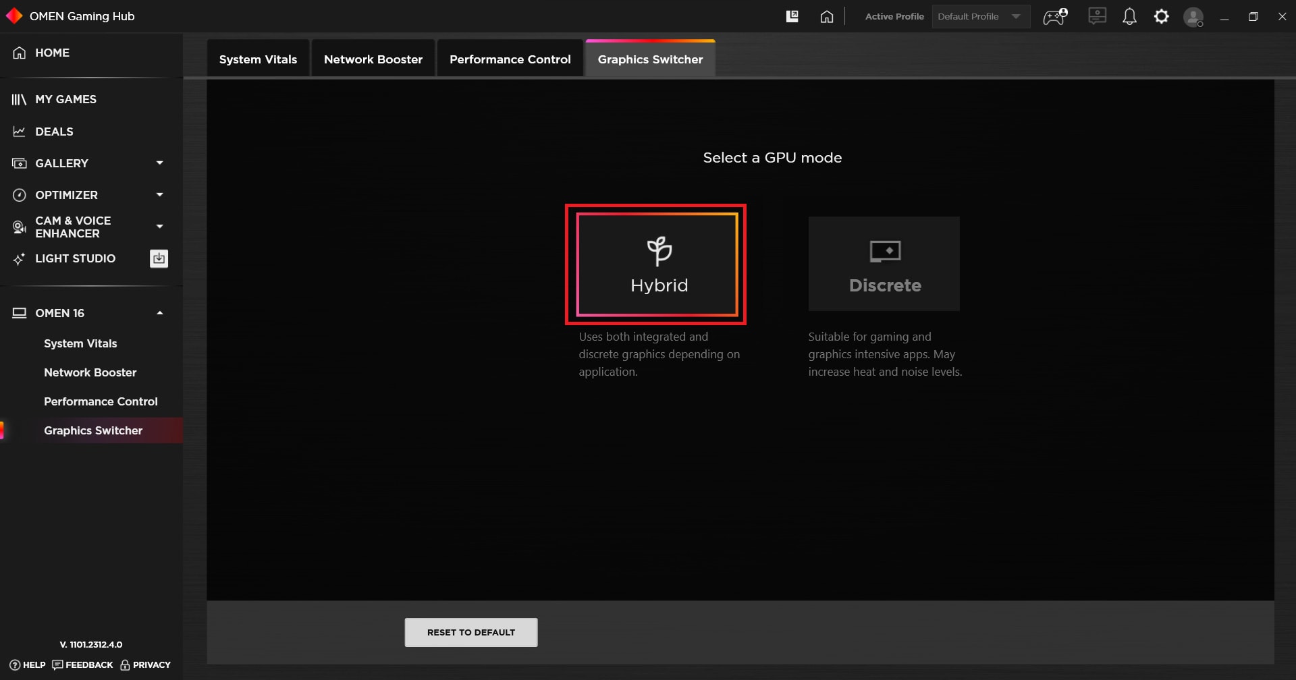
Task: Click the Hybrid description text below card
Action: tap(659, 354)
